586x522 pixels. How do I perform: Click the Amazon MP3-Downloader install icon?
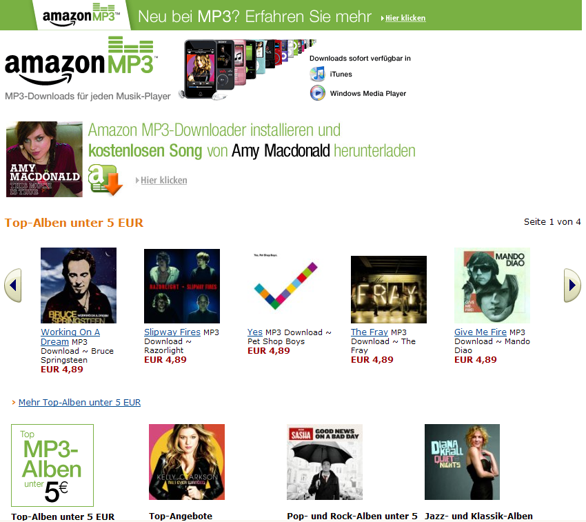(105, 180)
